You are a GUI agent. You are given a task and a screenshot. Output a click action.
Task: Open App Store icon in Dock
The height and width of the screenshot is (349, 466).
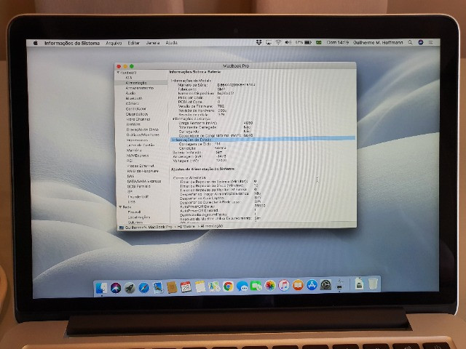coord(312,285)
